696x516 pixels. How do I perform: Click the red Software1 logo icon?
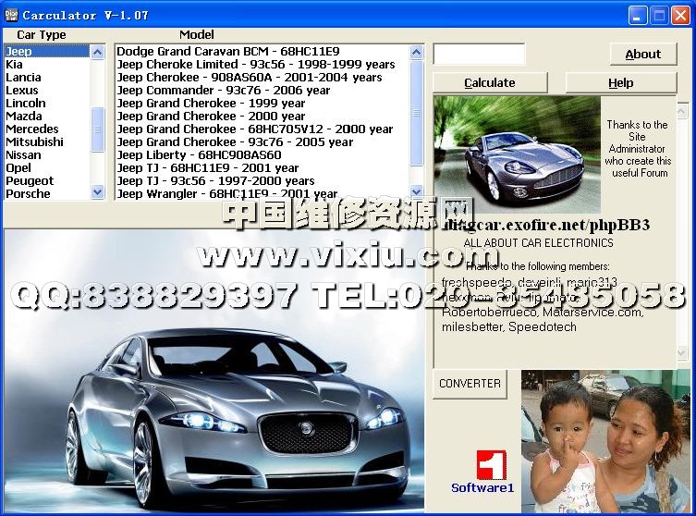(489, 464)
